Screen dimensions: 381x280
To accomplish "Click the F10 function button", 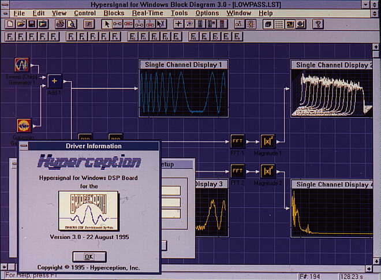I will click(x=132, y=36).
